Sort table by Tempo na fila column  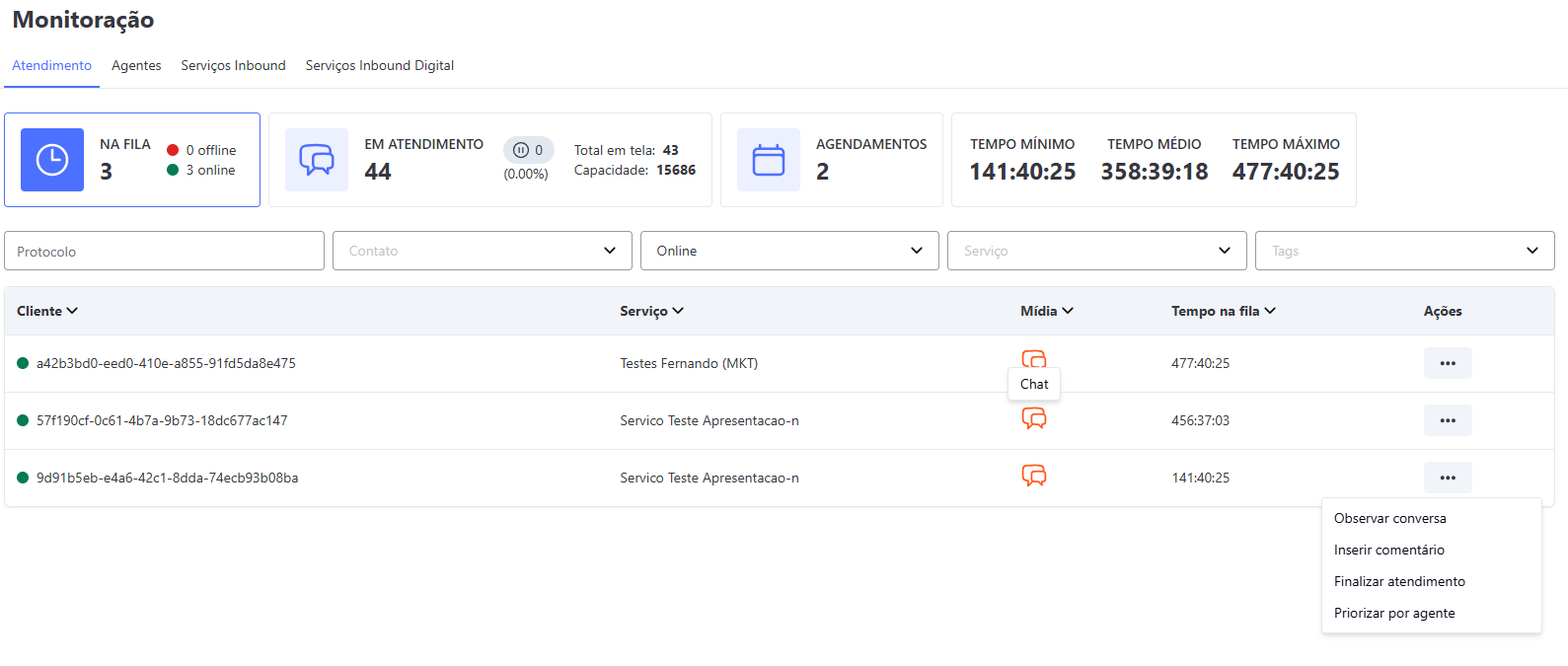pyautogui.click(x=1223, y=311)
